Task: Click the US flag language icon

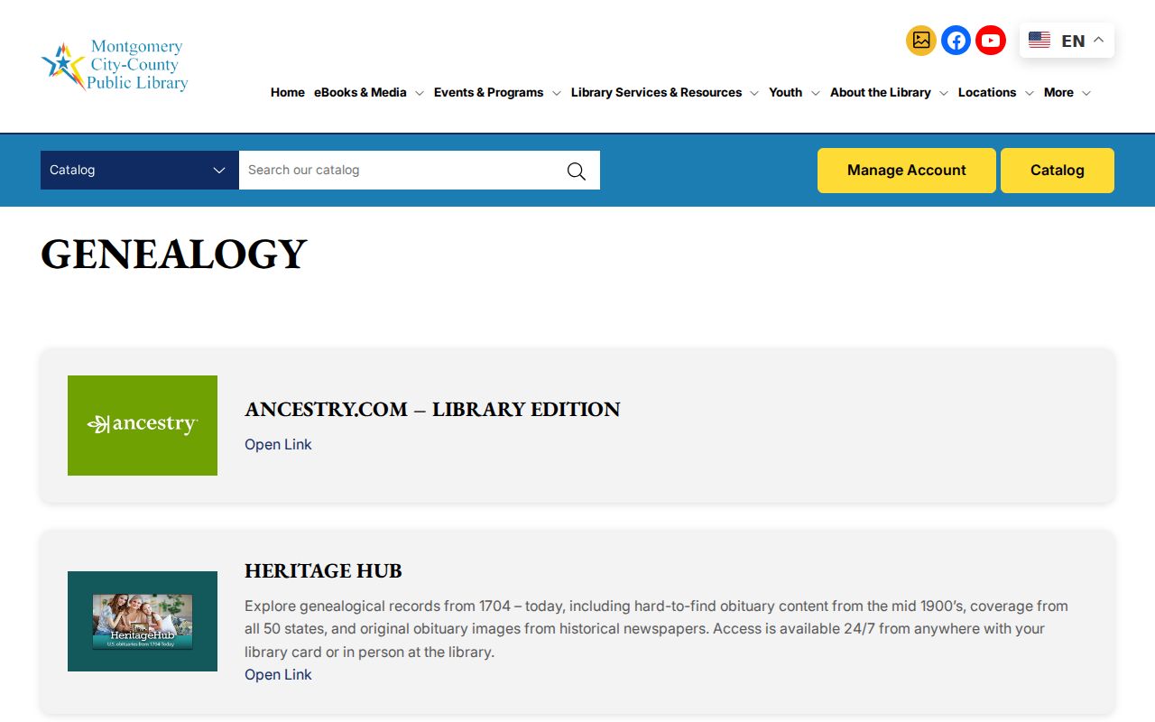Action: click(x=1039, y=41)
